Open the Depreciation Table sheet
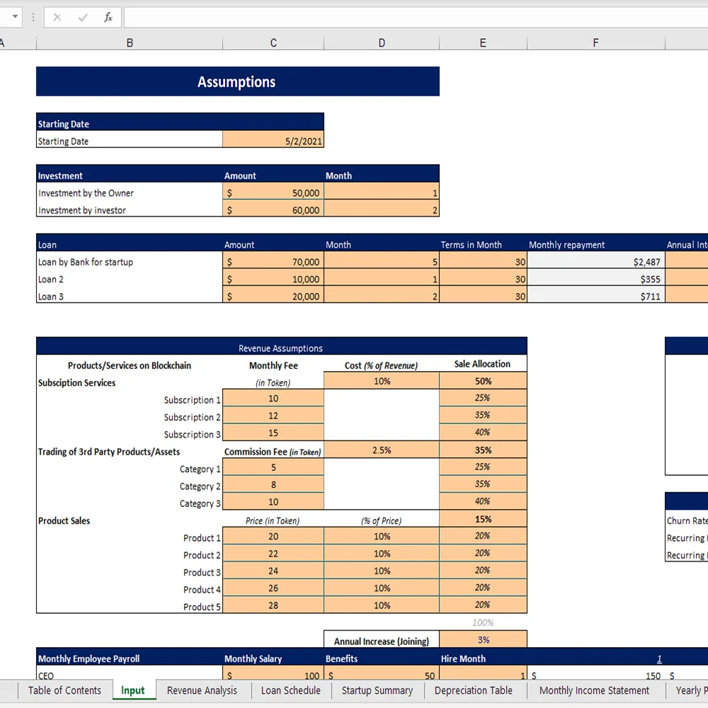The width and height of the screenshot is (708, 708). [474, 690]
